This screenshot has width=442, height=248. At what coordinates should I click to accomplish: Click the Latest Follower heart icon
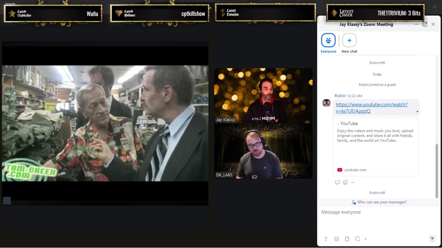[119, 13]
